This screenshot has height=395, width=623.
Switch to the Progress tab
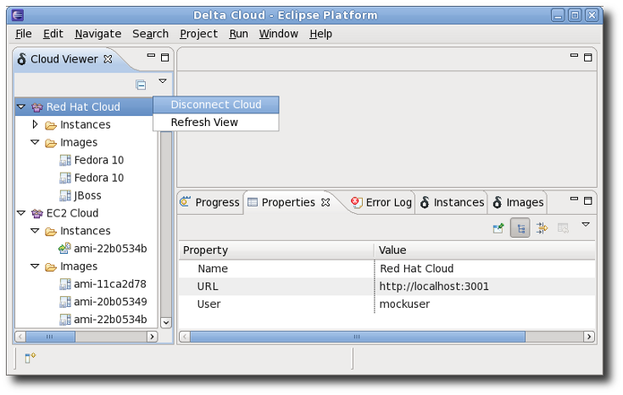point(209,202)
